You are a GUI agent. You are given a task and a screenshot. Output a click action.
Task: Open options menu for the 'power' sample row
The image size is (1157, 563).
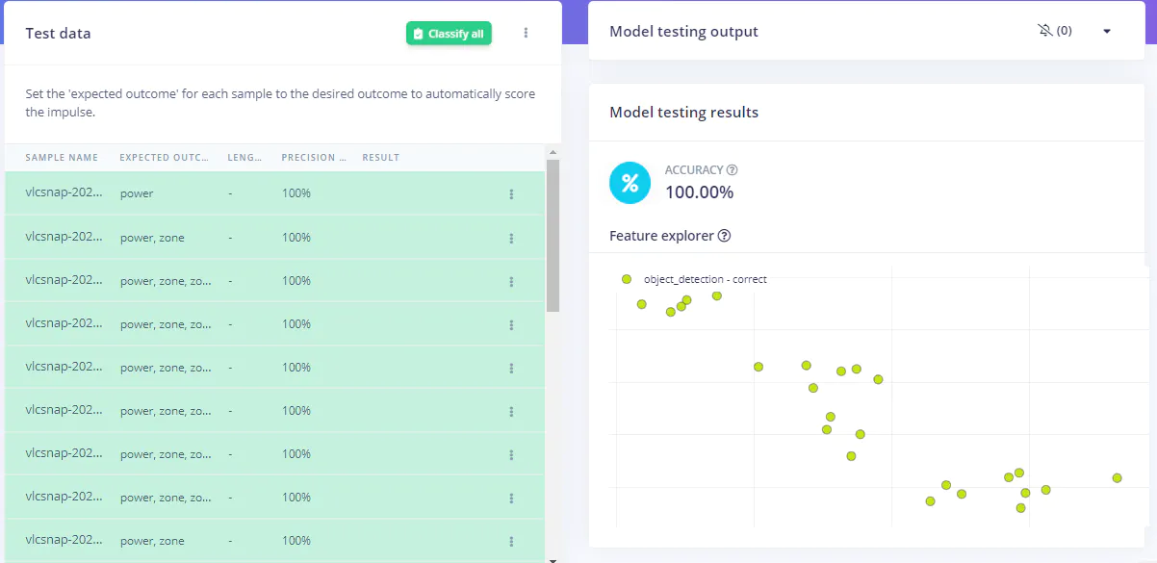511,194
